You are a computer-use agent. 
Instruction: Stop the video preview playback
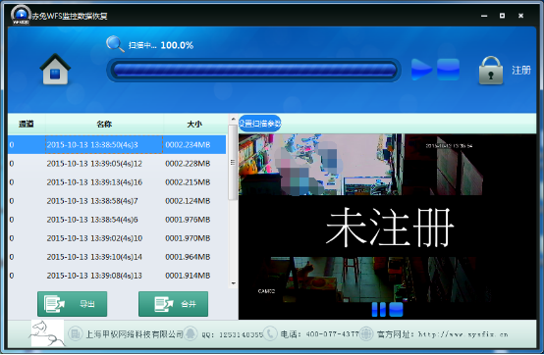coord(396,309)
